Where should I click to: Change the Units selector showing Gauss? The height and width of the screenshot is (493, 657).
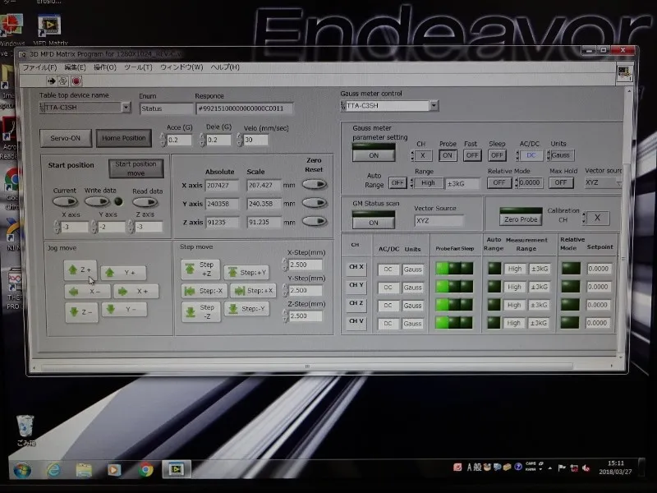561,155
